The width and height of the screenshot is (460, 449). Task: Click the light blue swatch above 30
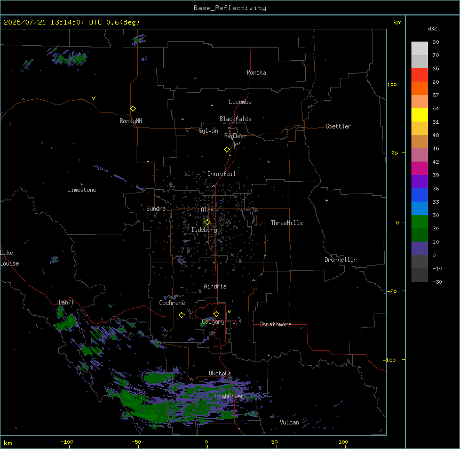tap(419, 209)
